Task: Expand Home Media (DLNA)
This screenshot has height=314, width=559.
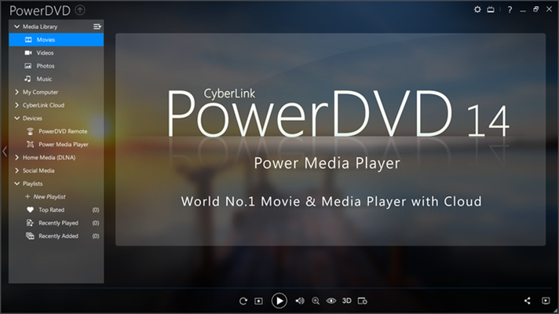Action: [x=16, y=157]
